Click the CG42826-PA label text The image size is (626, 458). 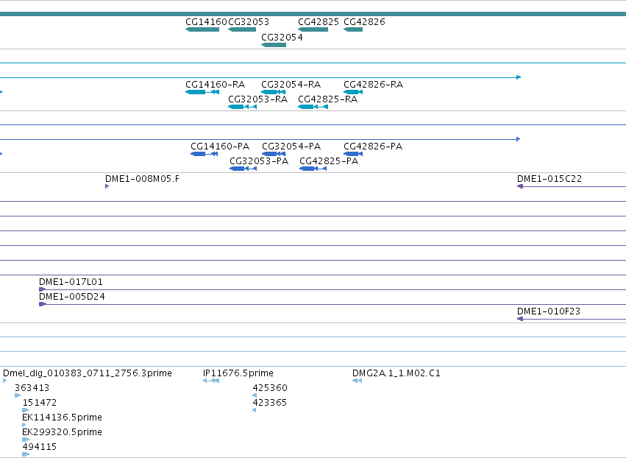(x=373, y=147)
